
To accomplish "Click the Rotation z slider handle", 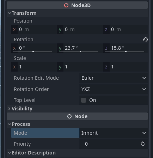I will point(126,51).
